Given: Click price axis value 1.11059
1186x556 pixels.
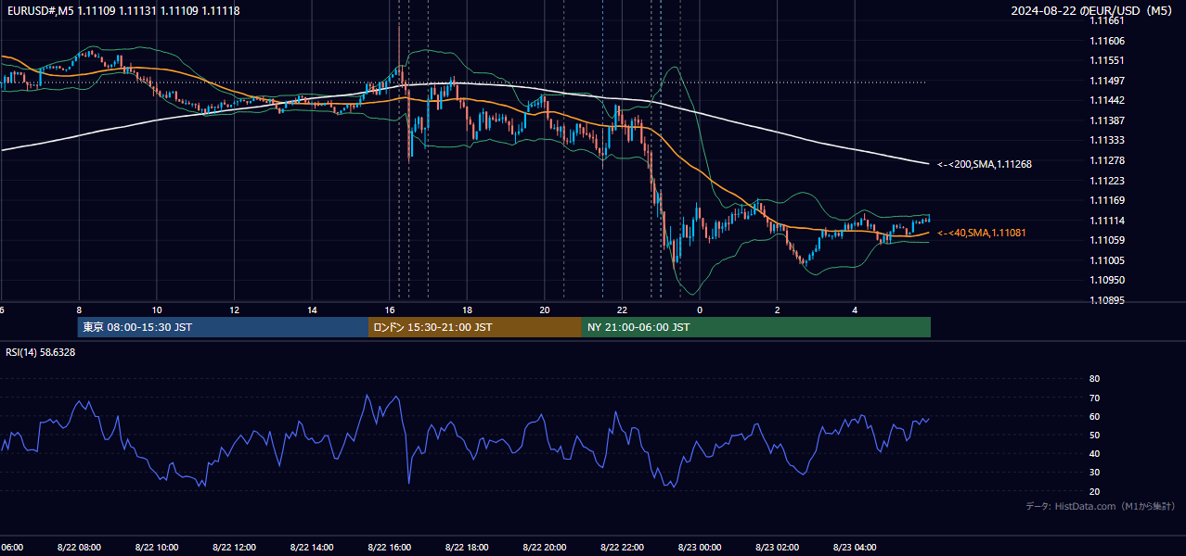Looking at the screenshot, I should (x=1106, y=240).
